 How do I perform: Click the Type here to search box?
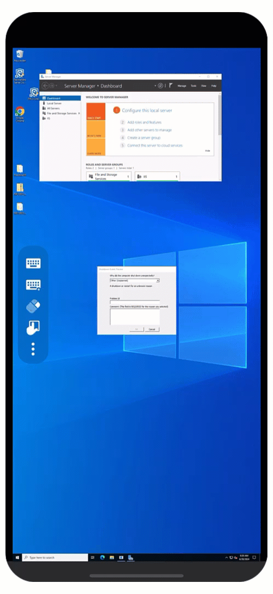click(55, 558)
